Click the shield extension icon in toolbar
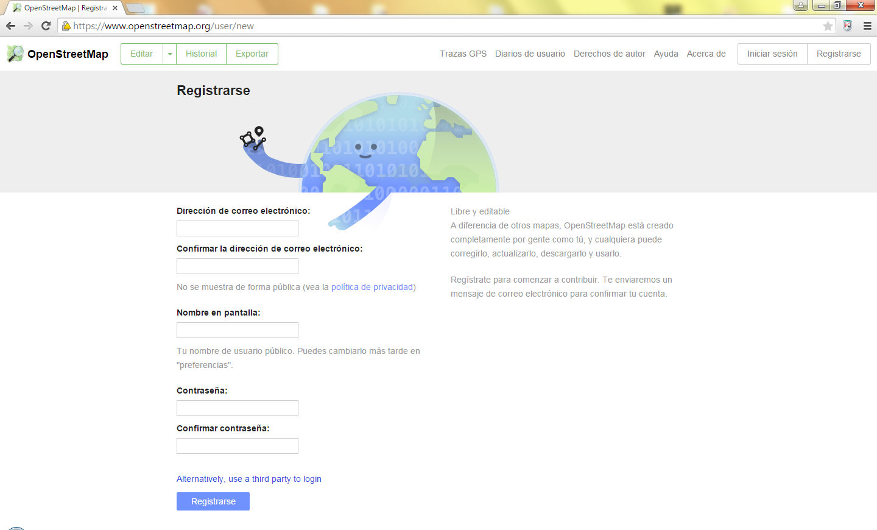This screenshot has height=530, width=877. coord(847,26)
